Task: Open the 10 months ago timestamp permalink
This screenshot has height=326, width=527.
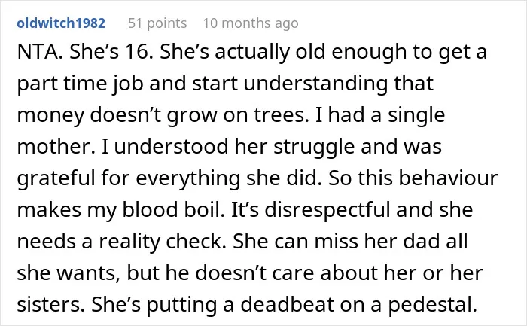Action: [x=251, y=23]
